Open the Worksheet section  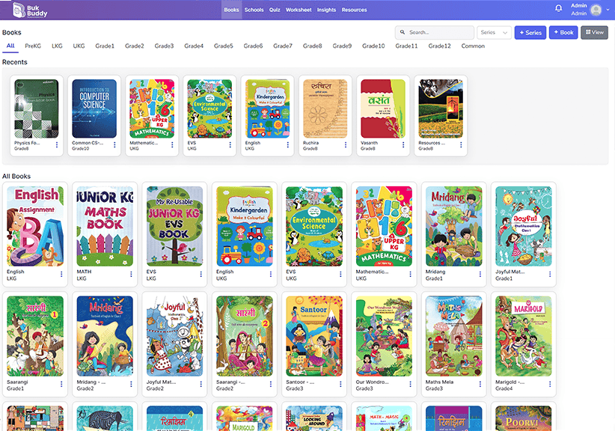(x=299, y=10)
